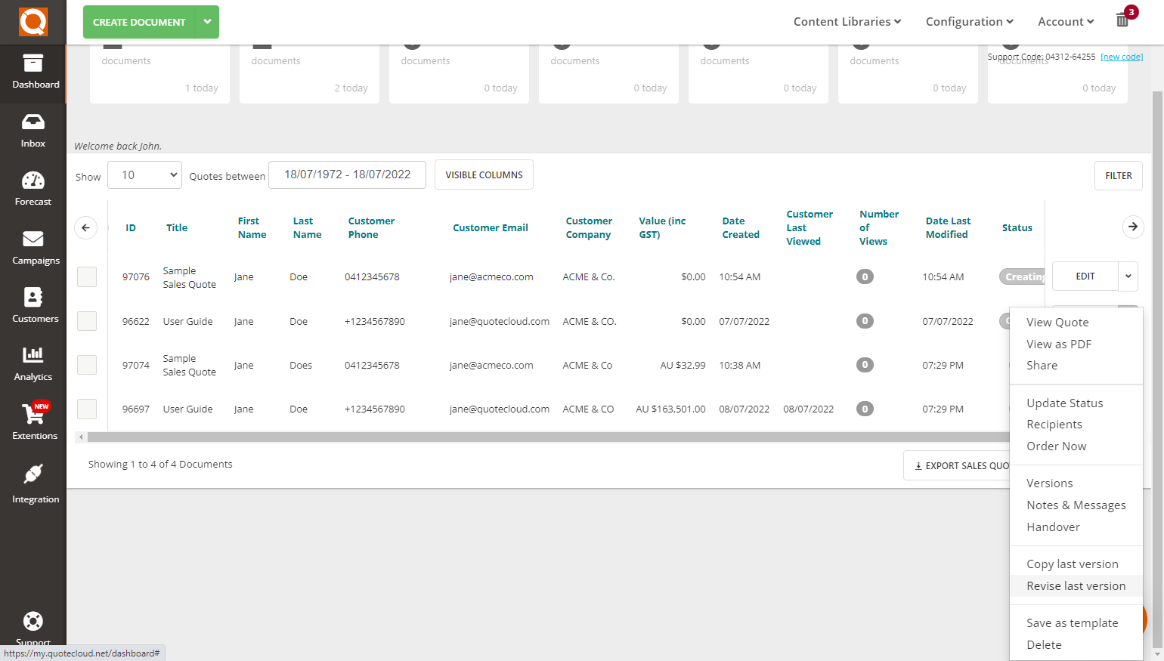The width and height of the screenshot is (1164, 661).
Task: Request a new support code
Action: [1122, 56]
